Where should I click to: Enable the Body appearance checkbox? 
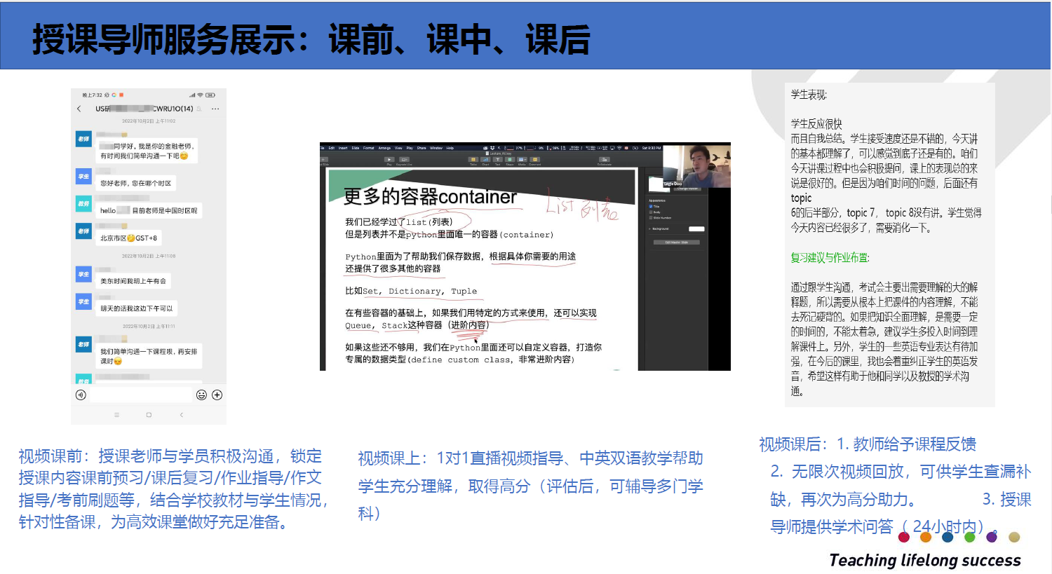coord(651,212)
